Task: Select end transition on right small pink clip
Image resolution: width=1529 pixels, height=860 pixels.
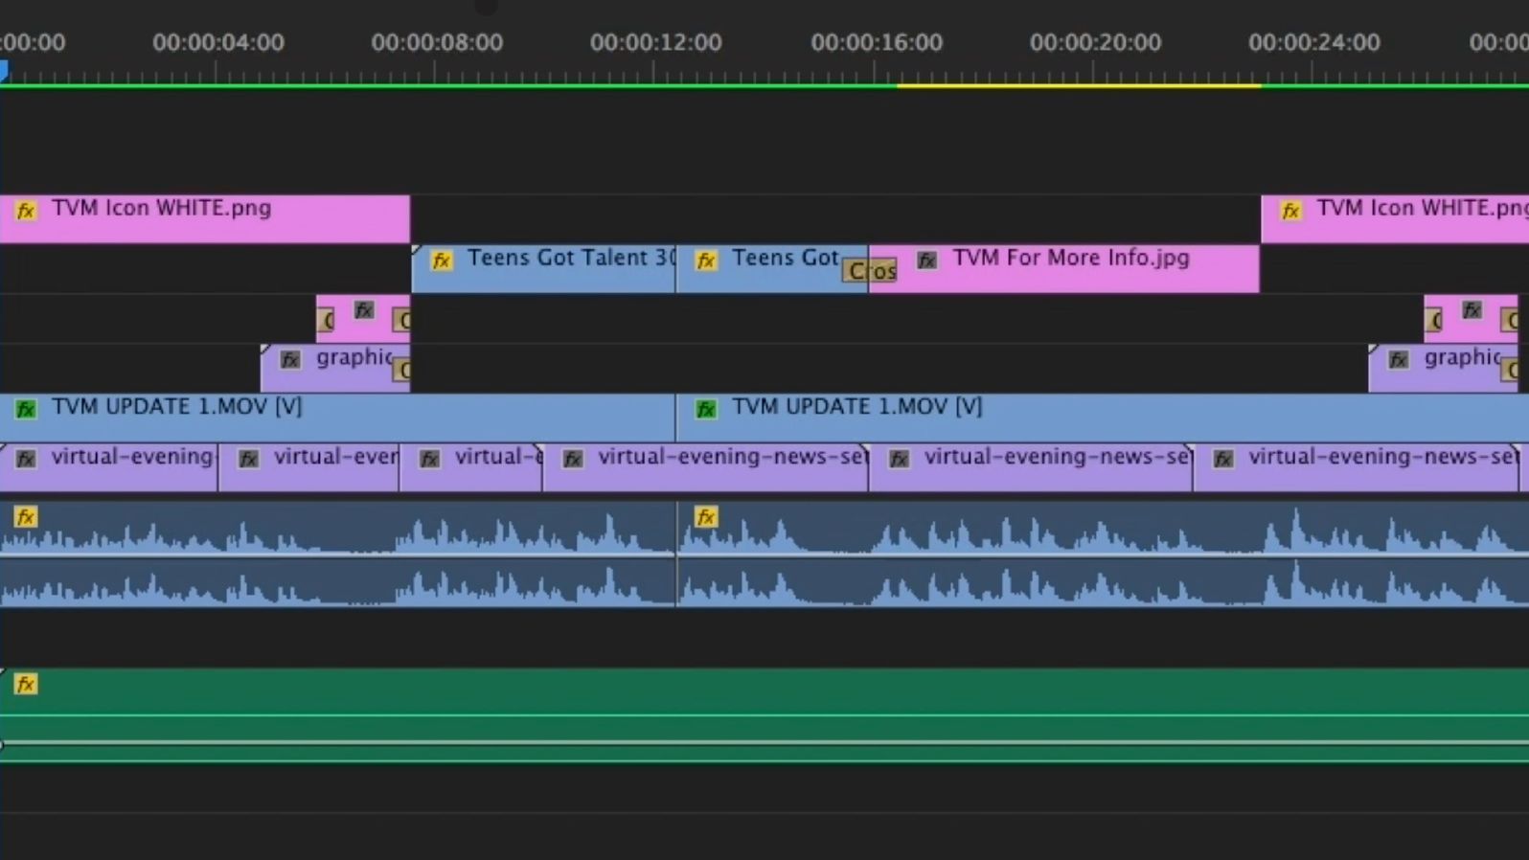Action: click(1509, 320)
